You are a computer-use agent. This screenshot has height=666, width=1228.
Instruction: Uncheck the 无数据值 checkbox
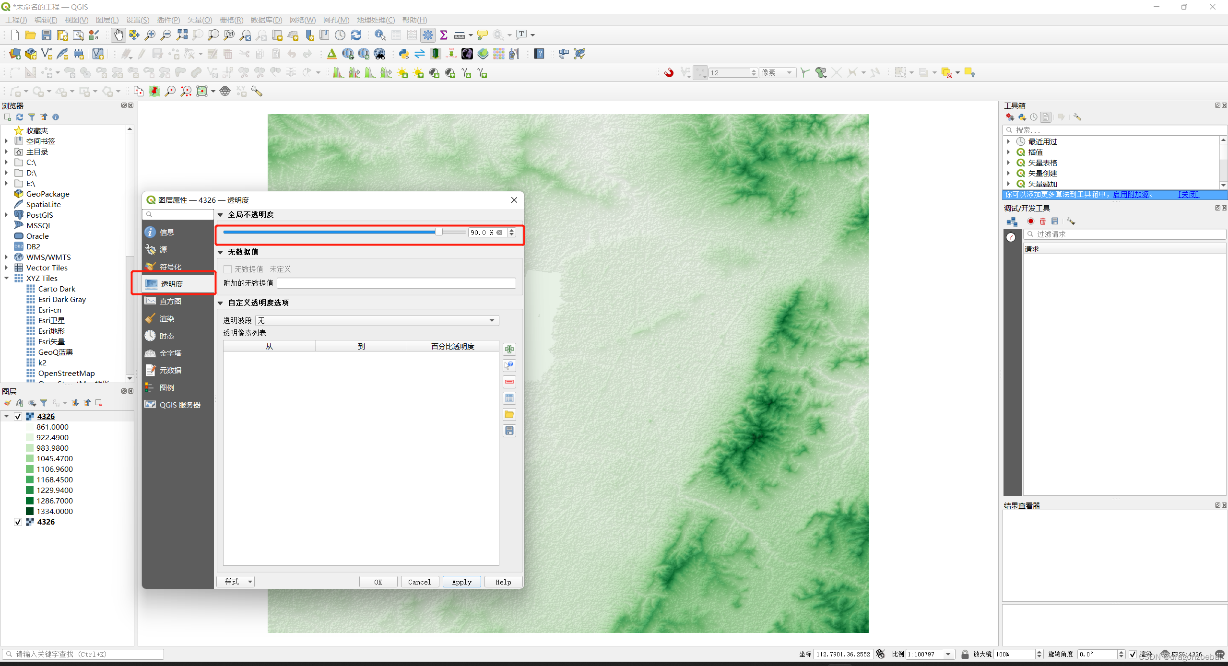tap(228, 269)
